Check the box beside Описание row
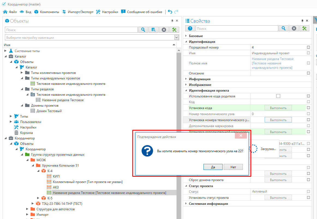The height and width of the screenshot is (219, 317). point(309,73)
